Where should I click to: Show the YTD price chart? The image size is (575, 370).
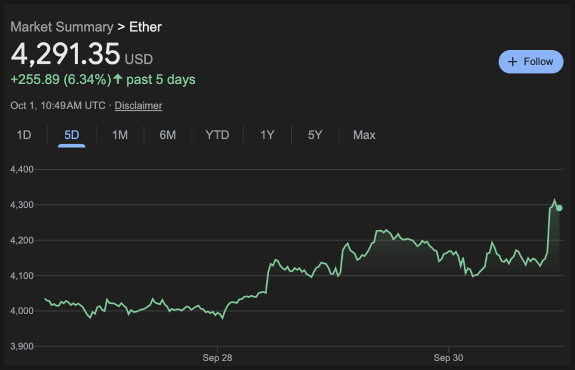(217, 135)
